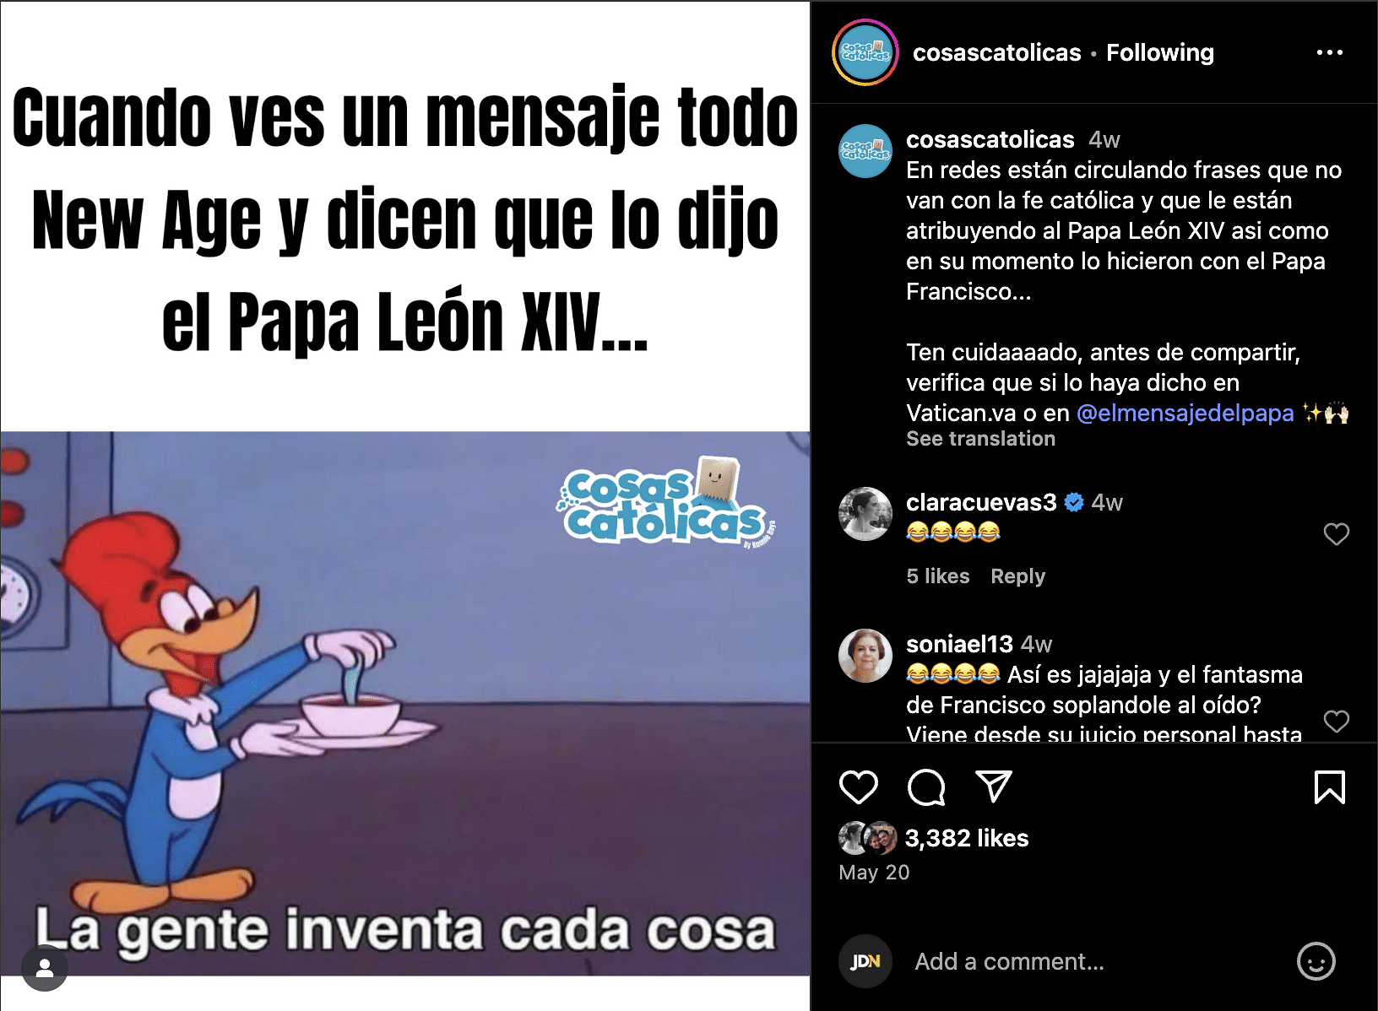1378x1011 pixels.
Task: Share the post via paper plane icon
Action: pyautogui.click(x=994, y=787)
